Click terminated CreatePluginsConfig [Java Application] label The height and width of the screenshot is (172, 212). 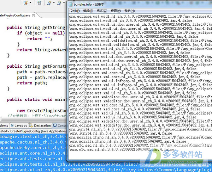point(33,131)
